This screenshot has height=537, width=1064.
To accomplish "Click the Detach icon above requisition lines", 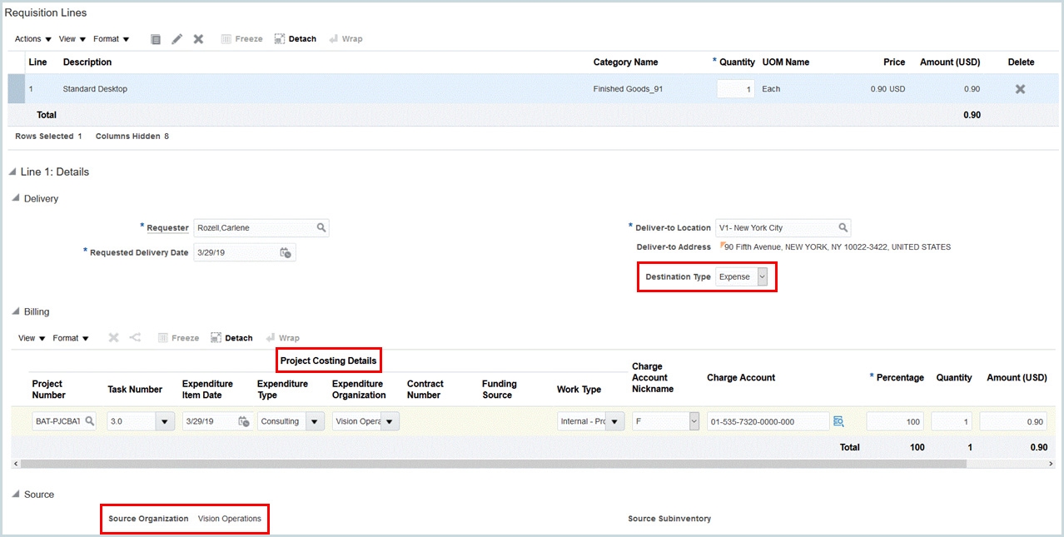I will (x=295, y=38).
